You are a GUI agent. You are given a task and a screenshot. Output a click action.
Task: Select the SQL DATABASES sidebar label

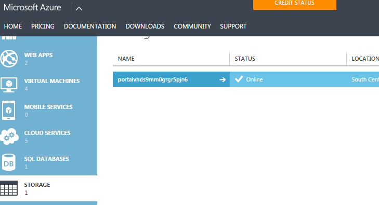(47, 159)
